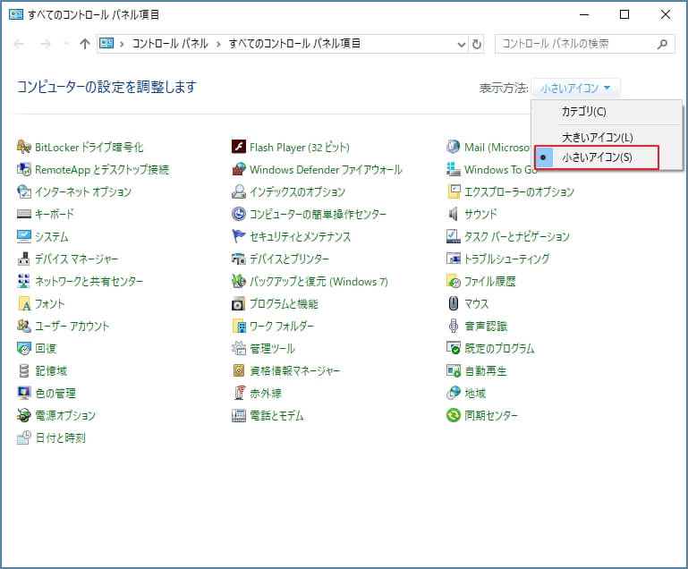Click コンピューターの簡単操作センター icon

(x=239, y=214)
